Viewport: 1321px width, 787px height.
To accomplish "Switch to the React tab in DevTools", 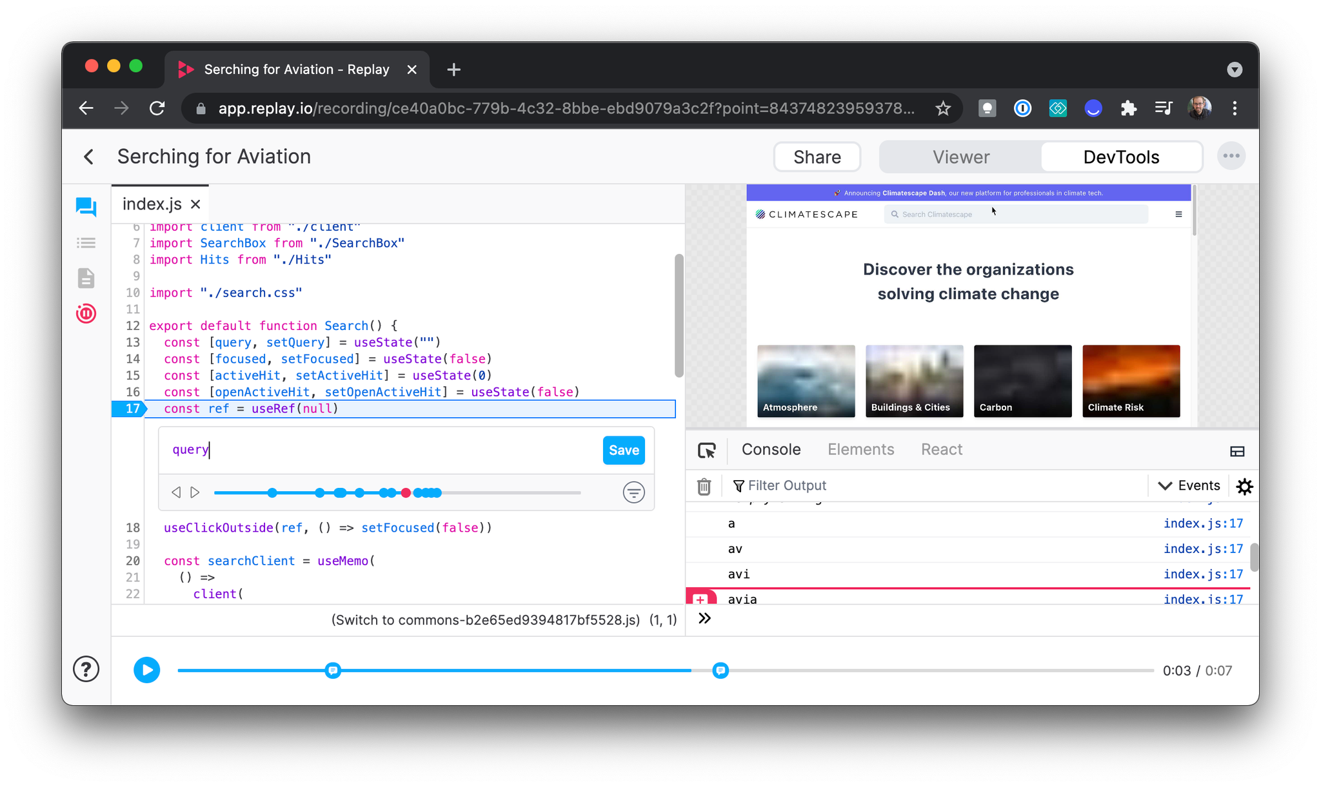I will 941,449.
